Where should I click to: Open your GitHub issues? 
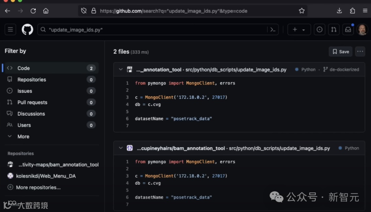319,30
